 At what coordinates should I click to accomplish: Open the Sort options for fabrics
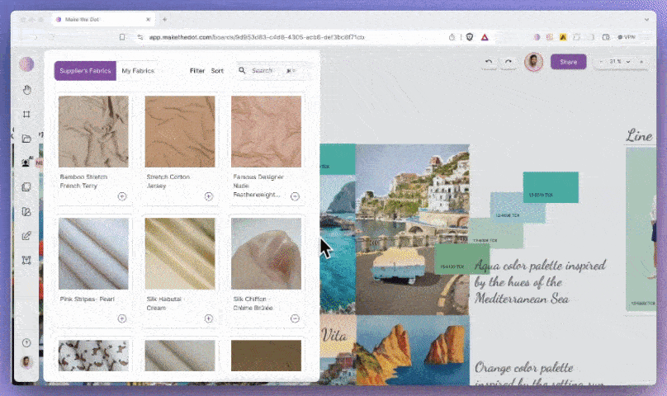click(x=217, y=71)
